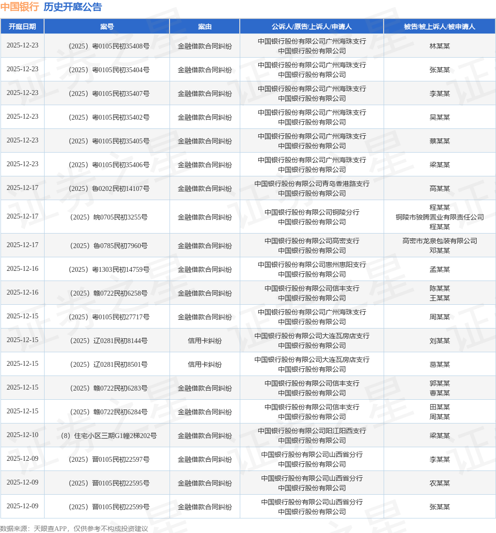
Task: Click defendant 葛某某
Action: point(440,365)
